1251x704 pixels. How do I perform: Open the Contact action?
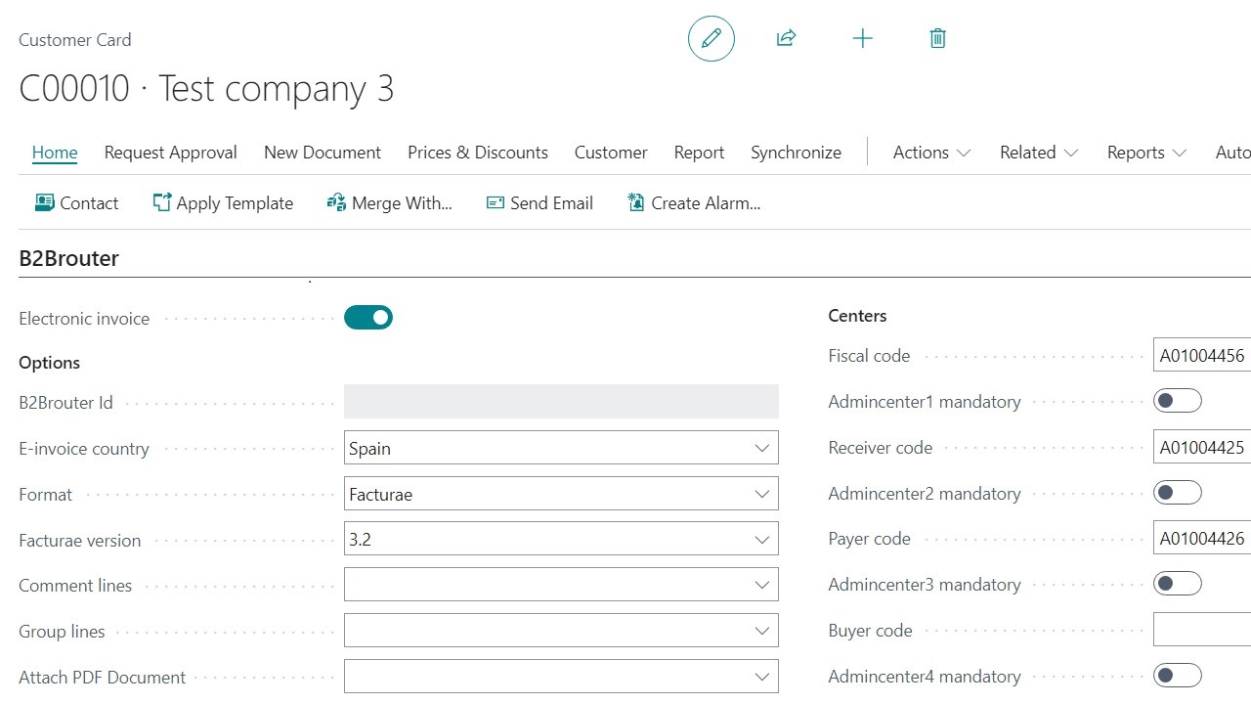click(x=76, y=203)
